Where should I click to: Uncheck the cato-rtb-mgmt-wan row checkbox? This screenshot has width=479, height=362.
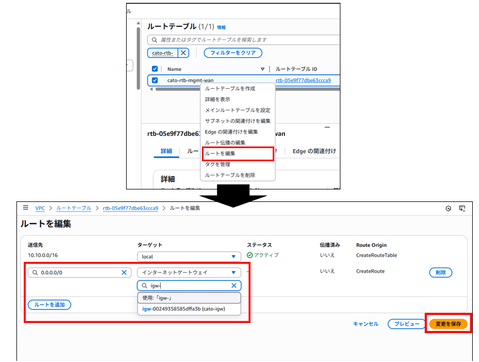pos(155,80)
